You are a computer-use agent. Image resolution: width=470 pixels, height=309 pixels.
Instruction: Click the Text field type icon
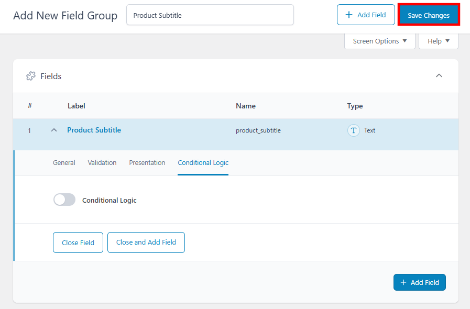tap(353, 130)
